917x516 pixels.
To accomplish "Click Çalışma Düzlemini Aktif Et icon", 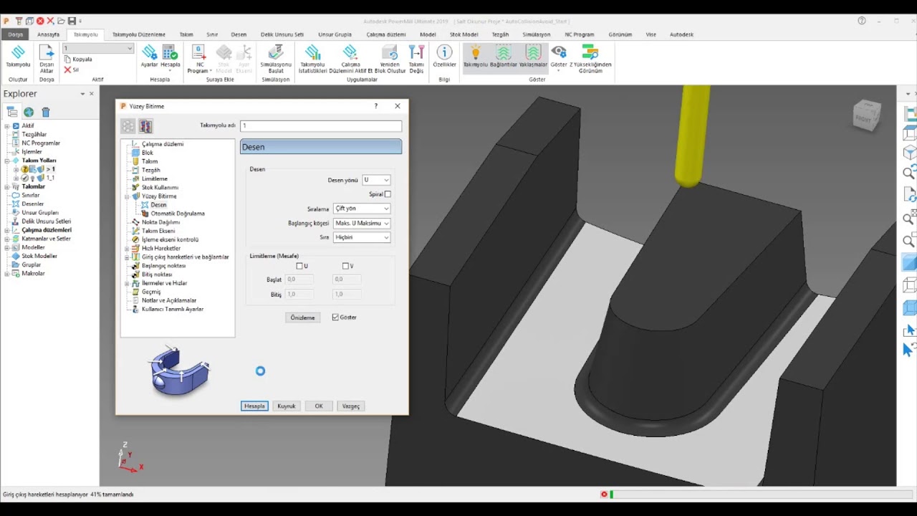I will coord(350,53).
